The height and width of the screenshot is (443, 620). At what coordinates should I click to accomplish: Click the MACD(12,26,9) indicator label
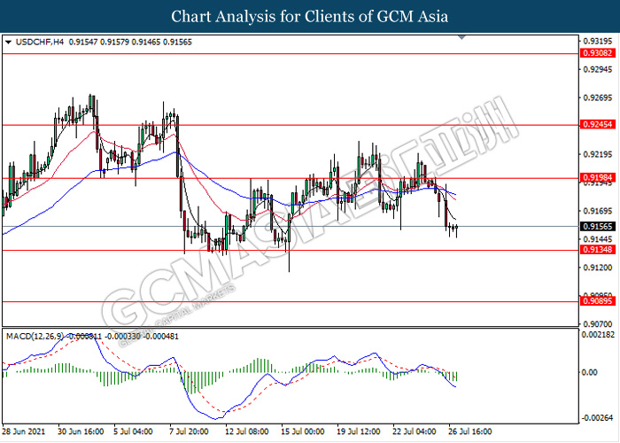pyautogui.click(x=35, y=337)
